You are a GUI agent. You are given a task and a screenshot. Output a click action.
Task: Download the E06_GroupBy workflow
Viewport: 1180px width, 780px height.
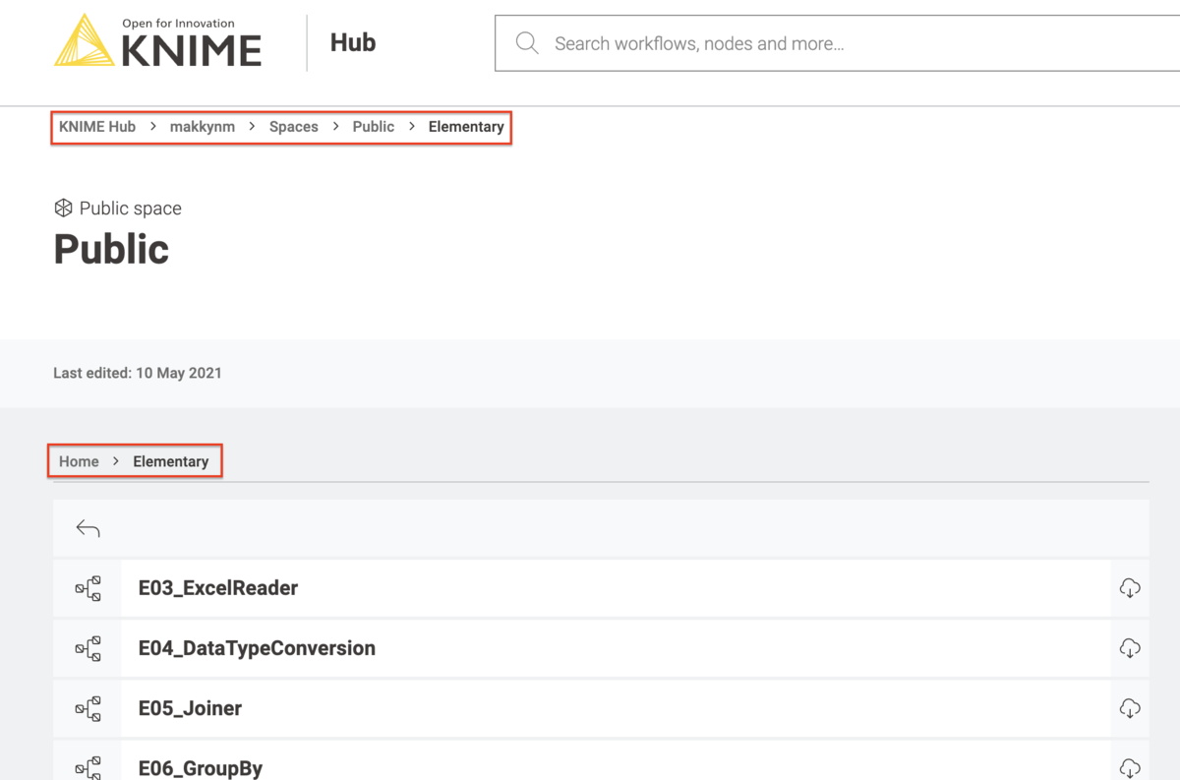(1130, 767)
